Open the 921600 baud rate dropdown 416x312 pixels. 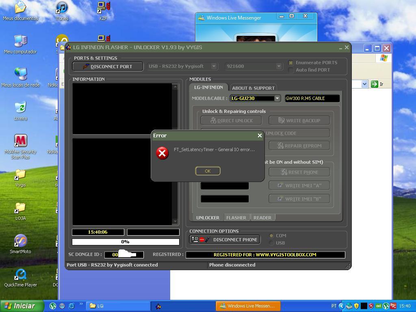pos(279,66)
